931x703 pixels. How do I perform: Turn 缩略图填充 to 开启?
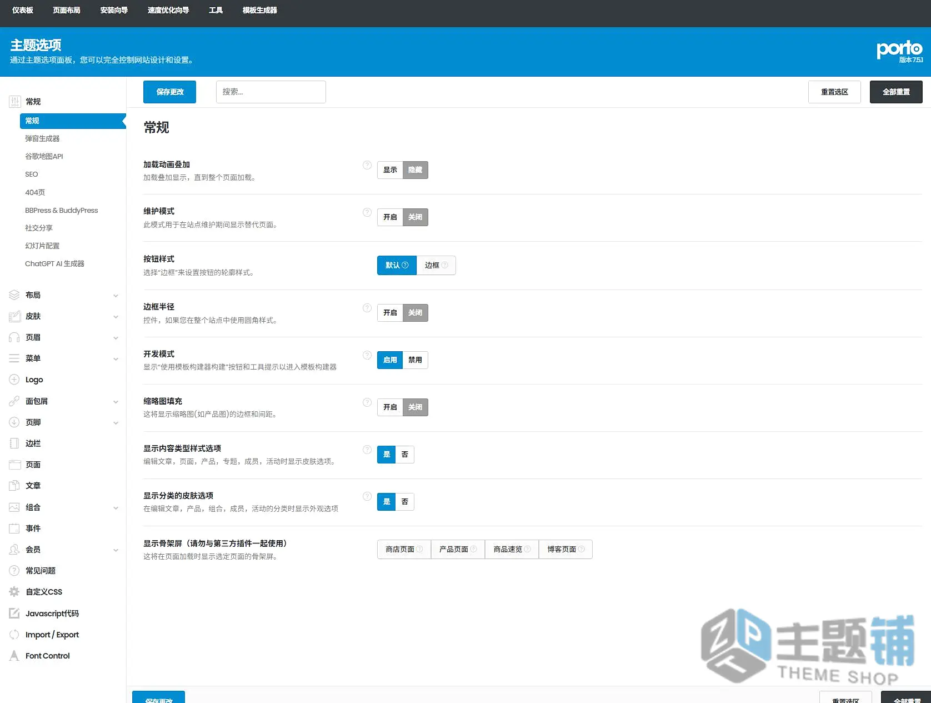[390, 407]
